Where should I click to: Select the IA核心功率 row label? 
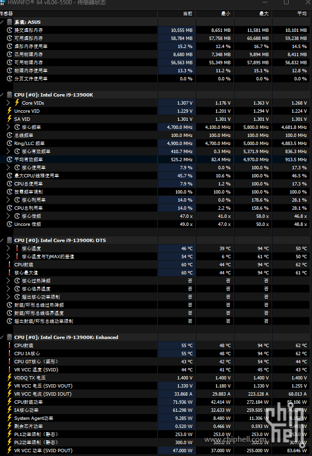click(26, 410)
